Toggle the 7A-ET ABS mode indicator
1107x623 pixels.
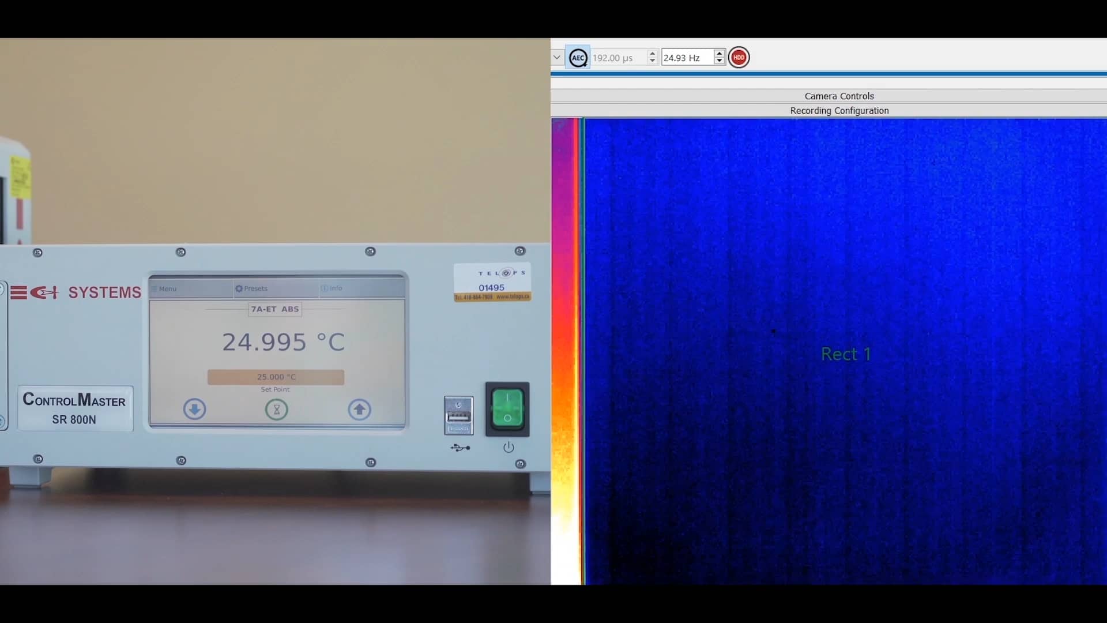tap(275, 310)
